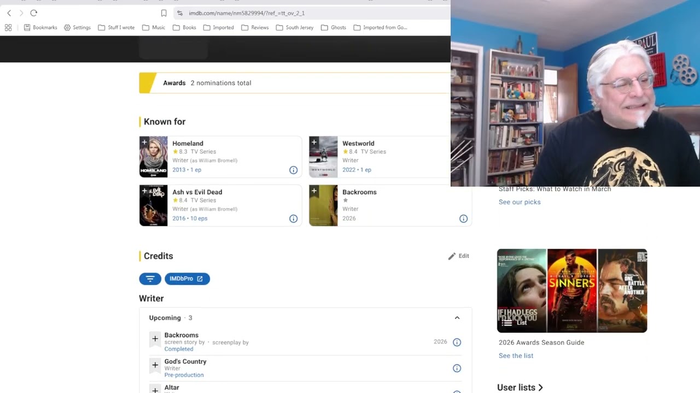Open the 2026 Awards Season Guide image
Viewport: 700px width, 393px height.
[572, 290]
